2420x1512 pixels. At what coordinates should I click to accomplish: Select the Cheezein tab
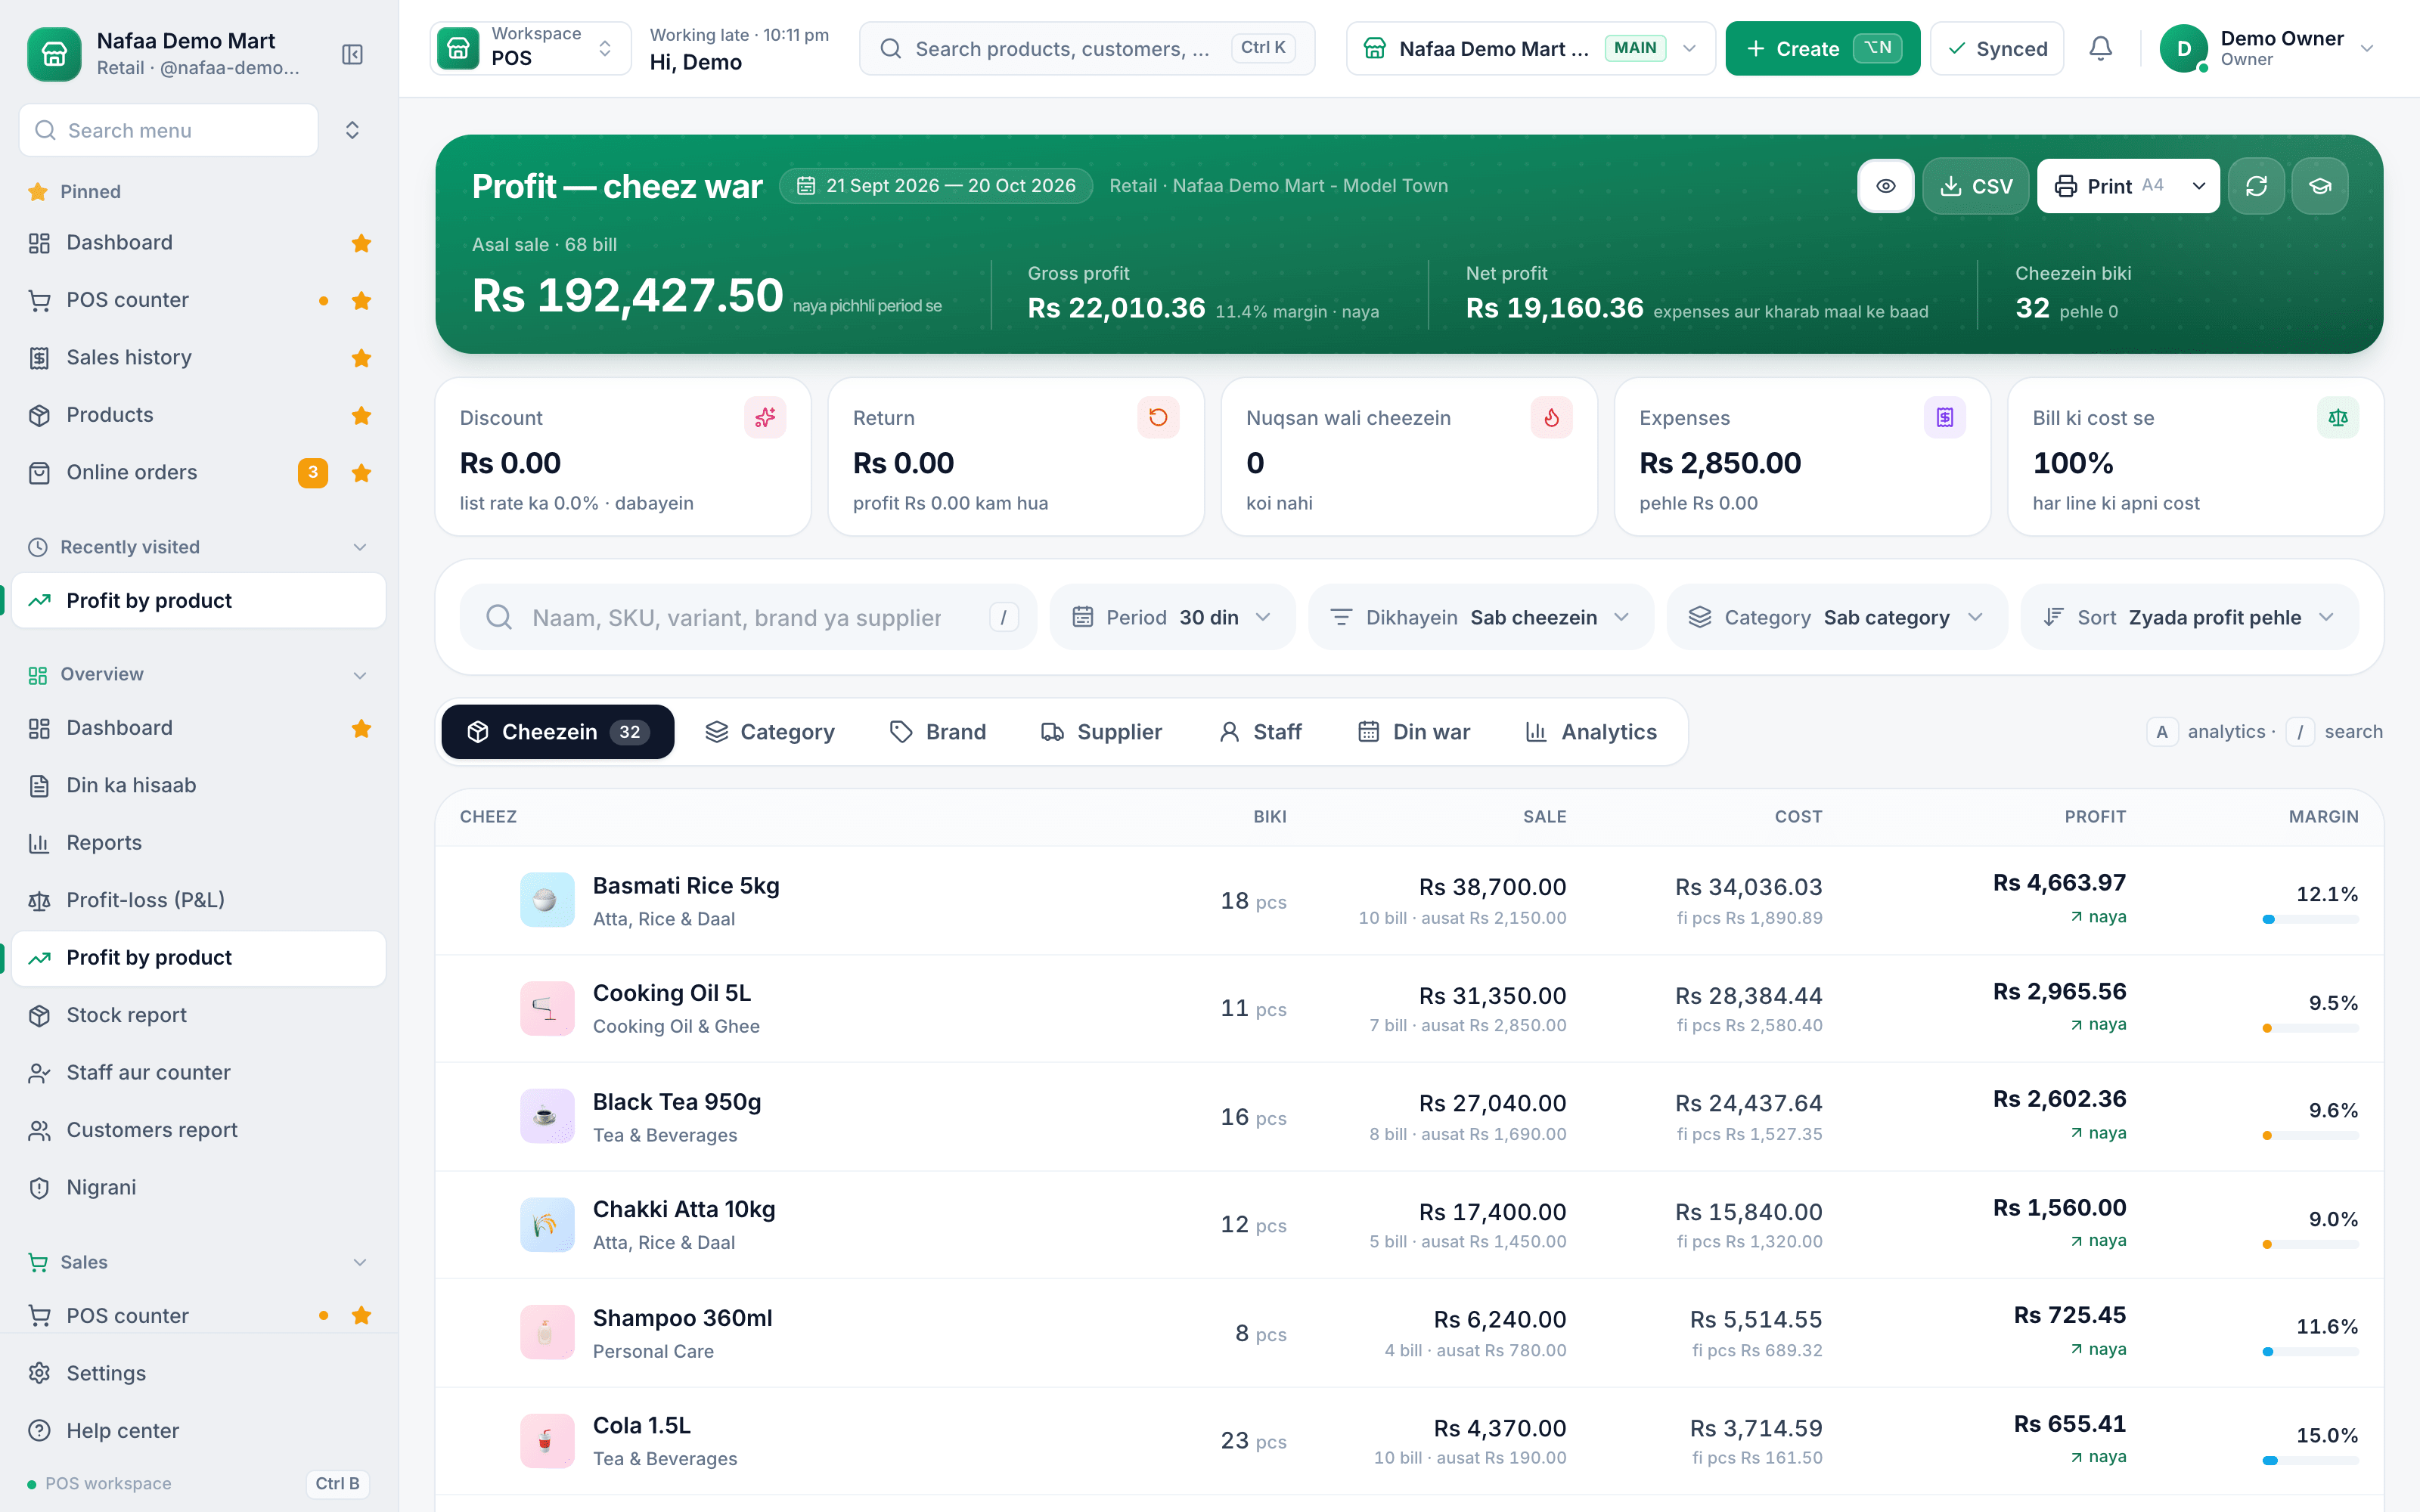558,732
